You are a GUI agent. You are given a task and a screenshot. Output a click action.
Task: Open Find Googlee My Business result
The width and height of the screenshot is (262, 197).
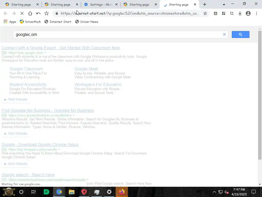point(48,110)
